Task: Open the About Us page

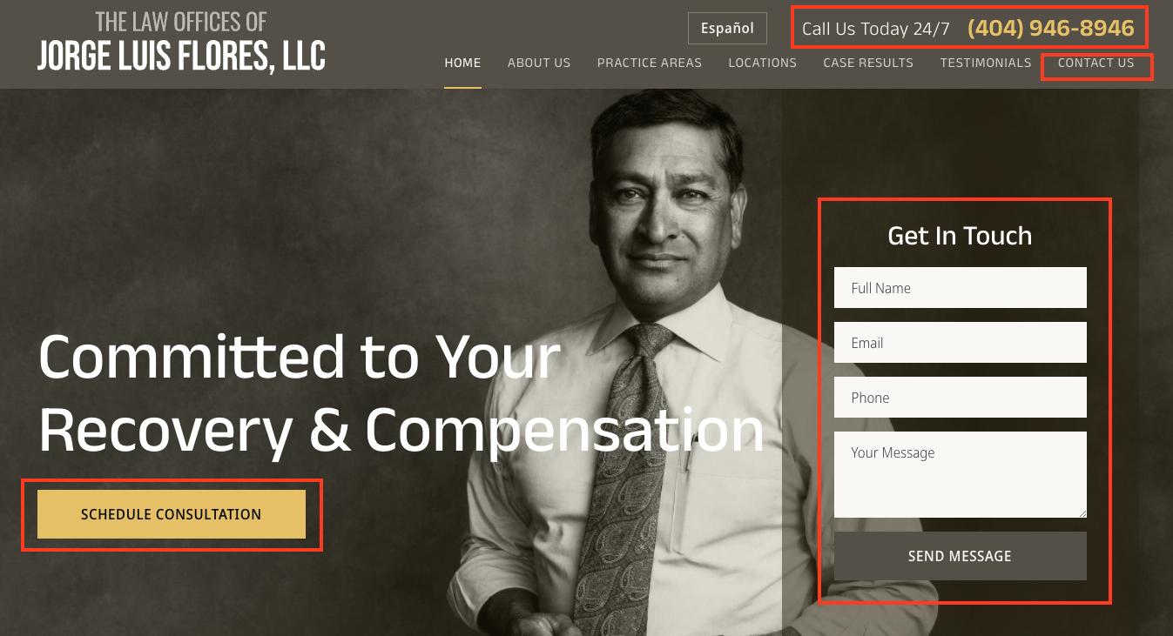Action: pyautogui.click(x=539, y=63)
